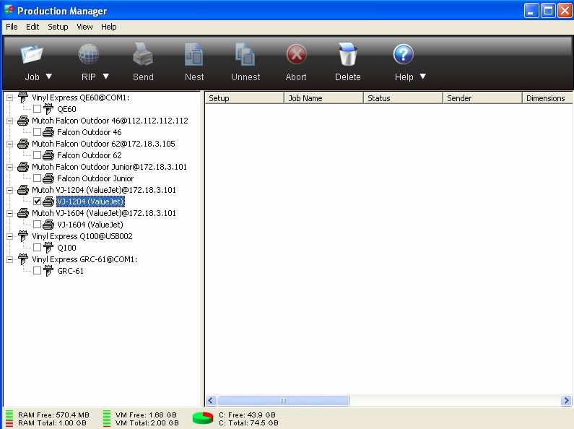Click printer icon next to selected VJ-1204 (ValueJet)
The height and width of the screenshot is (429, 574).
click(48, 201)
